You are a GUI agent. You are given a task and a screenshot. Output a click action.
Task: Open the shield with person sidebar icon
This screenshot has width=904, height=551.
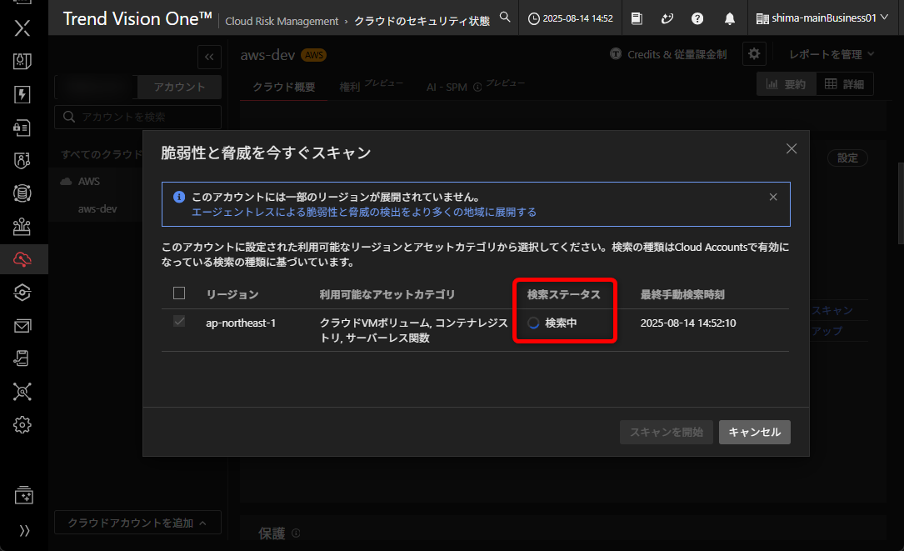pos(22,160)
